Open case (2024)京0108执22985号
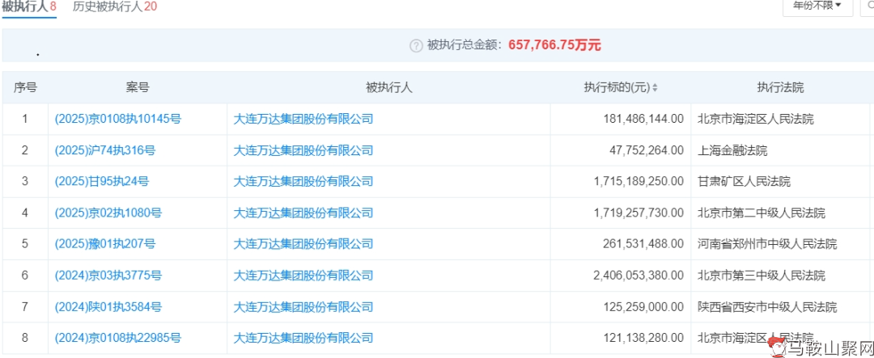This screenshot has width=874, height=358. tap(117, 338)
